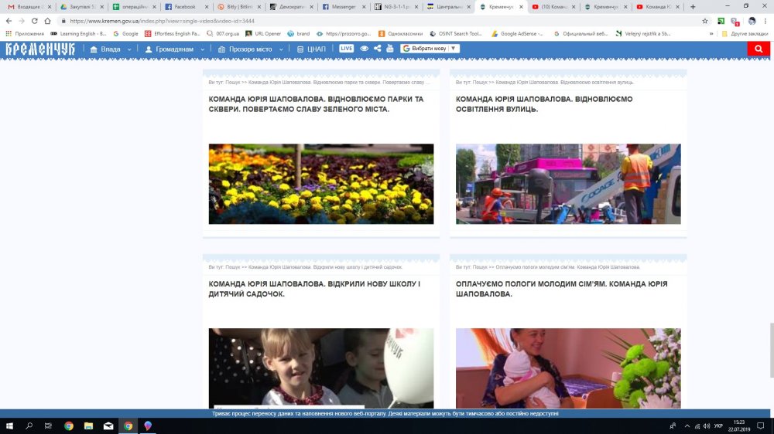Click the share icon in site header
The width and height of the screenshot is (774, 434).
377,49
